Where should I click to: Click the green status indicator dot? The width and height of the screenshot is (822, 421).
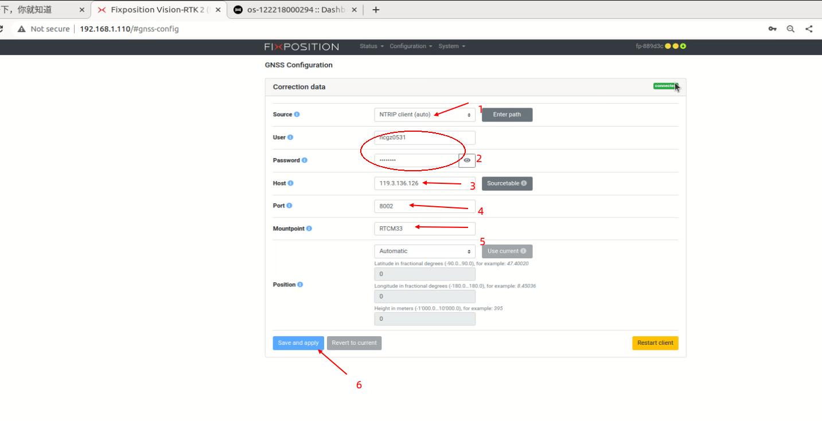[x=683, y=46]
